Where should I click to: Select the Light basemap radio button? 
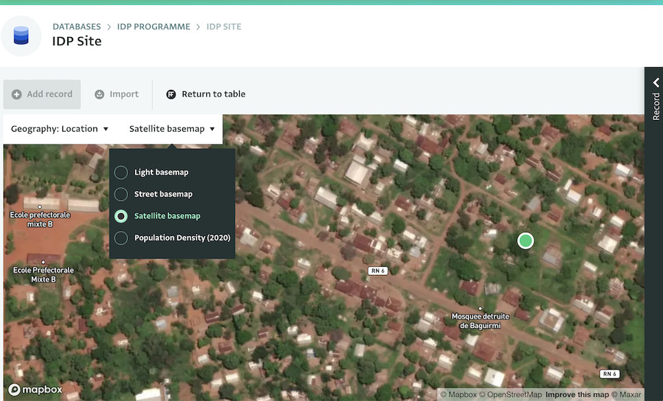121,172
